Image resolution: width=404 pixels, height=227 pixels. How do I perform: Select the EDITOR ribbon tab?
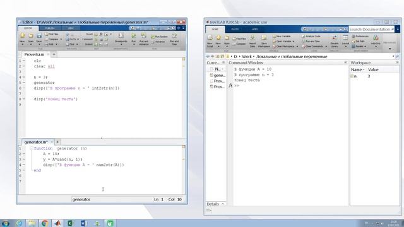click(x=28, y=28)
